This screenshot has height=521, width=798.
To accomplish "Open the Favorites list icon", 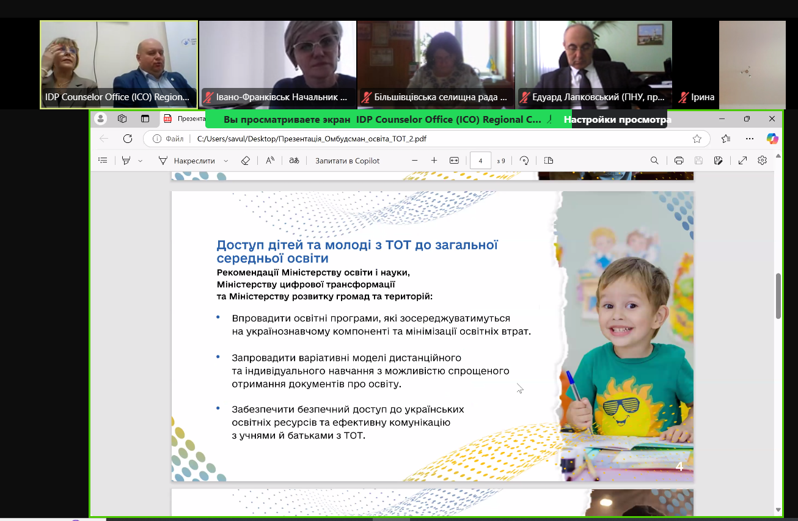I will [x=725, y=139].
